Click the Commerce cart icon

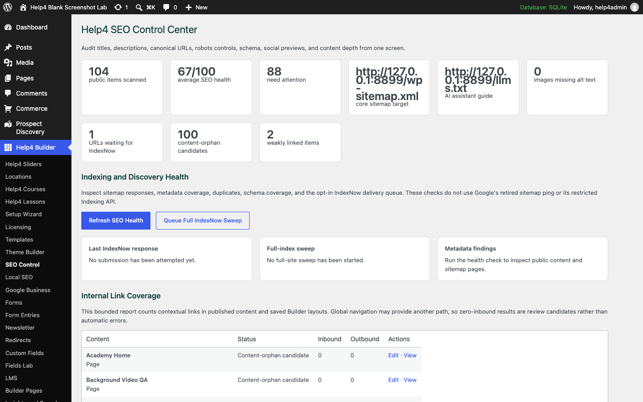point(8,109)
